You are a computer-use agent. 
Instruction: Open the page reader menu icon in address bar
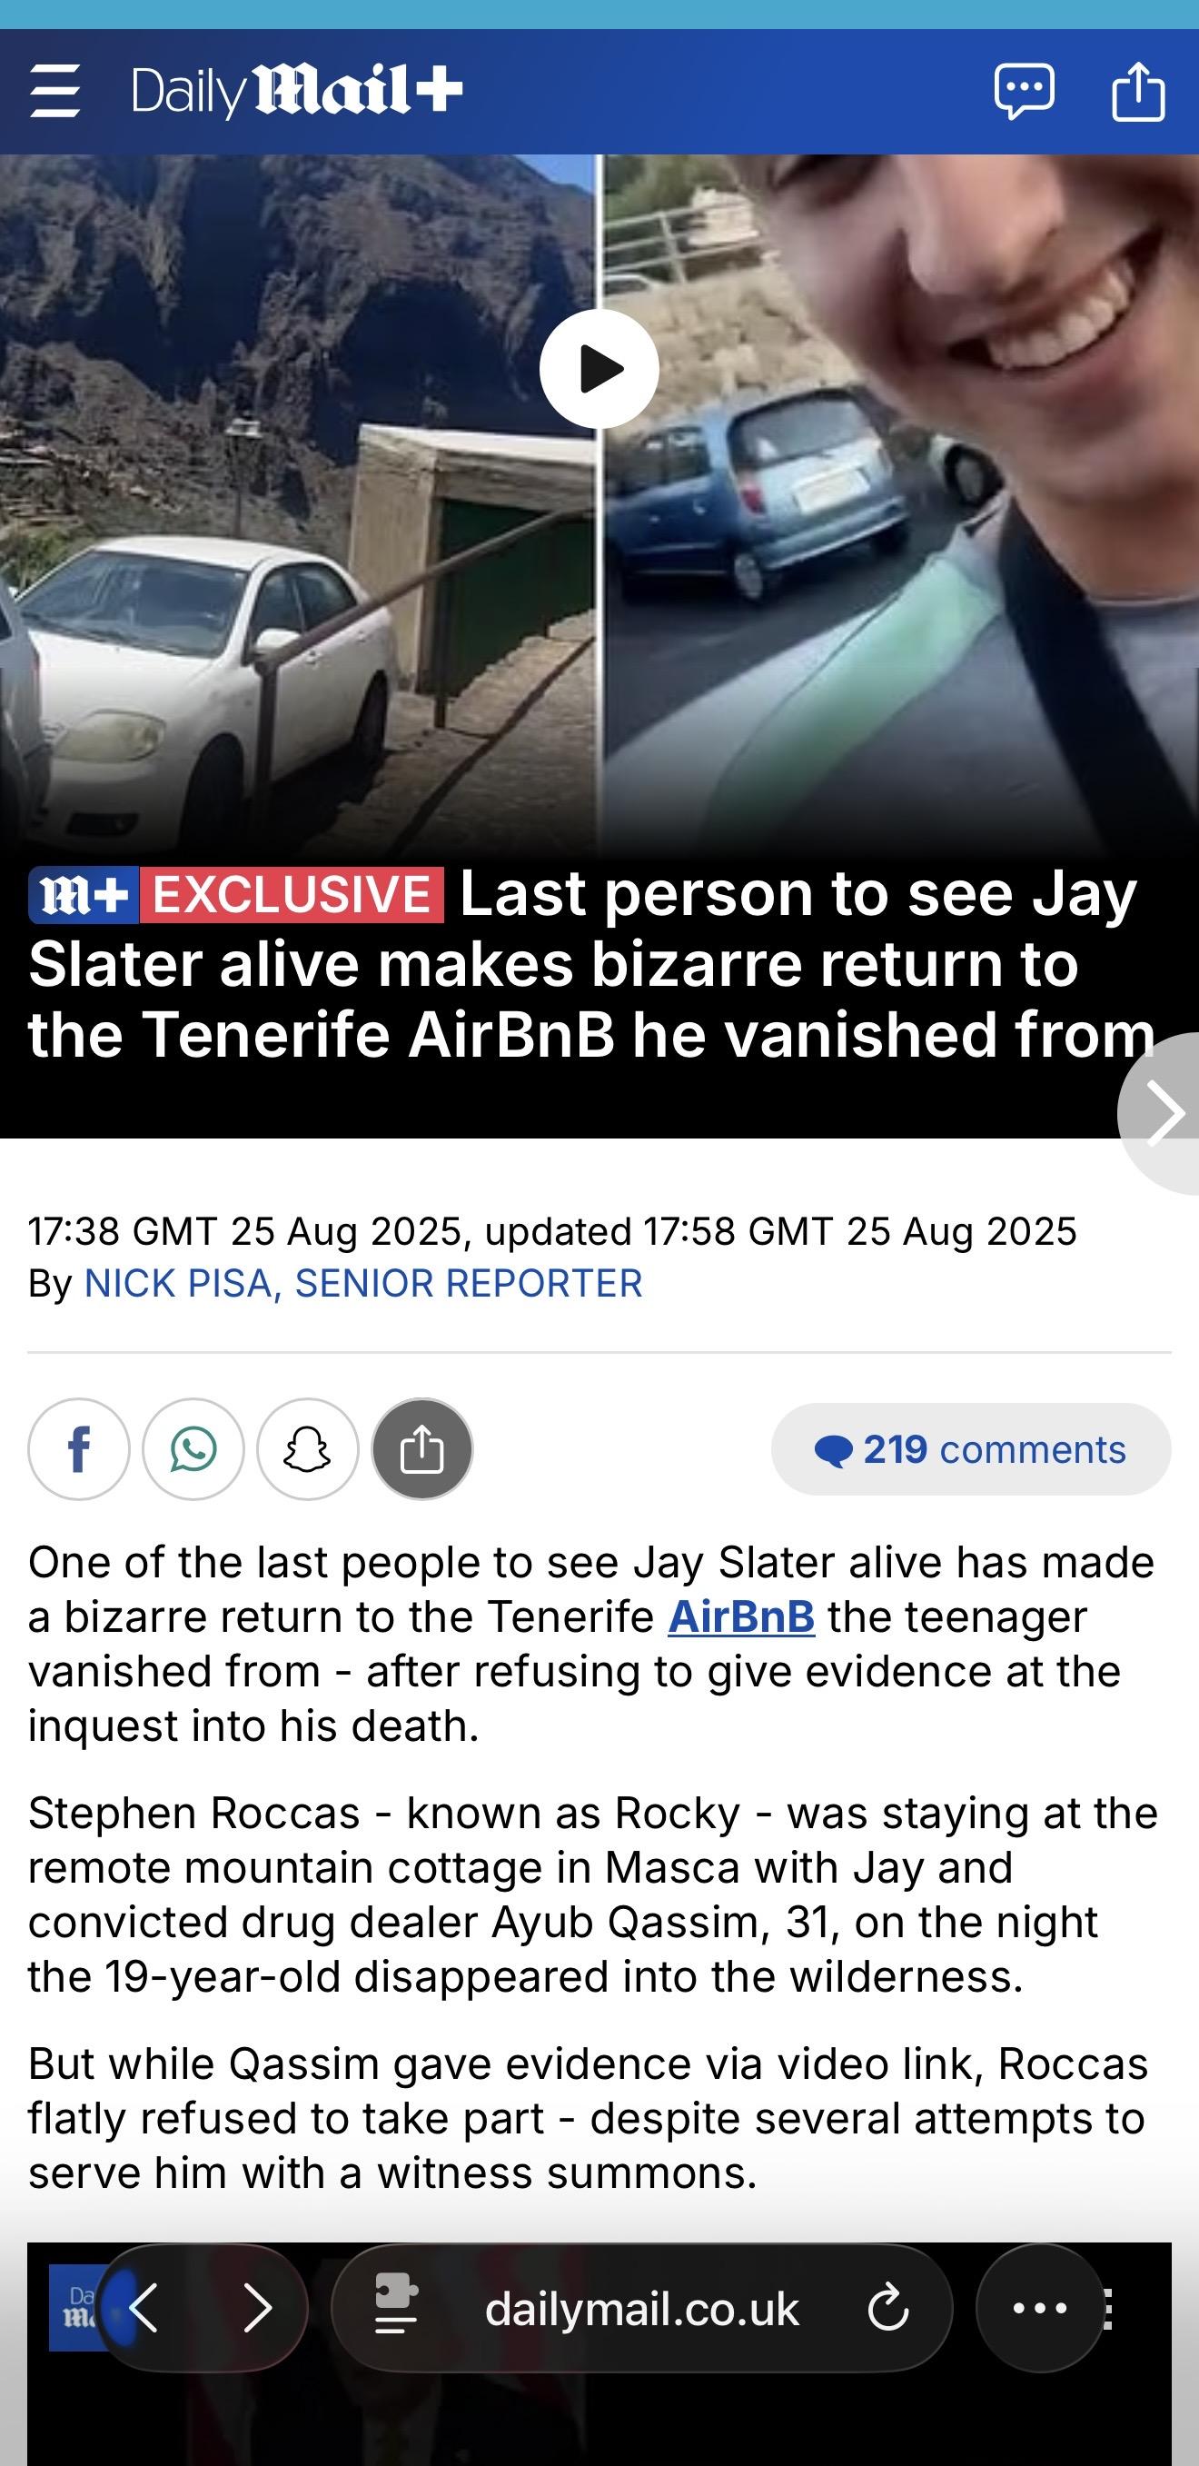click(x=396, y=2308)
